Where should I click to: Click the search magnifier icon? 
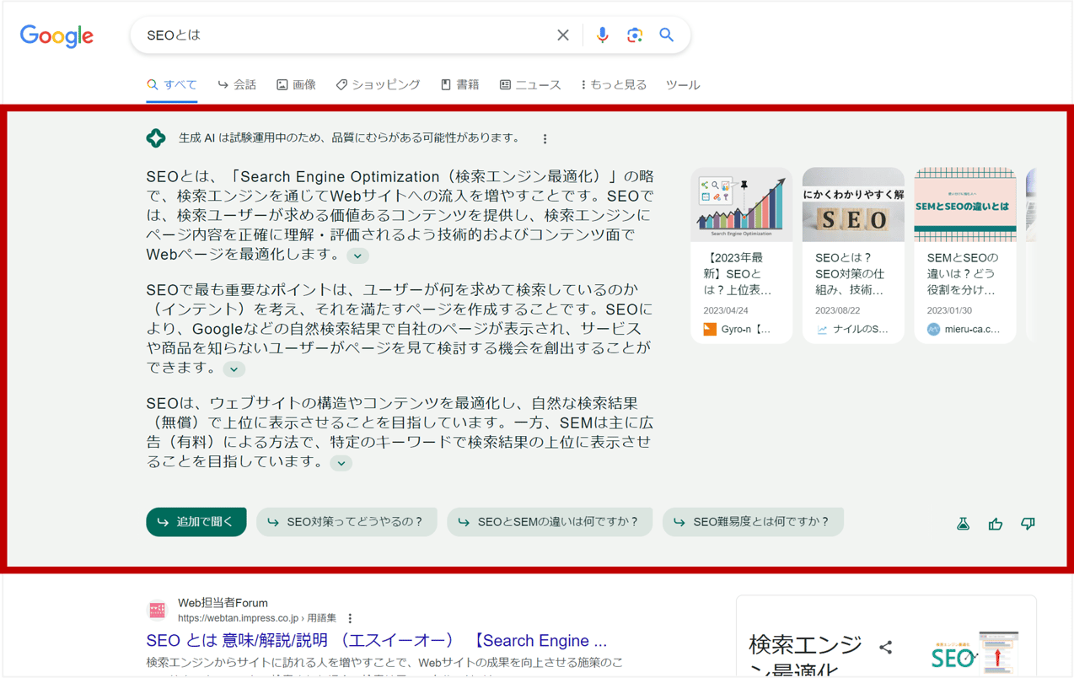click(666, 35)
